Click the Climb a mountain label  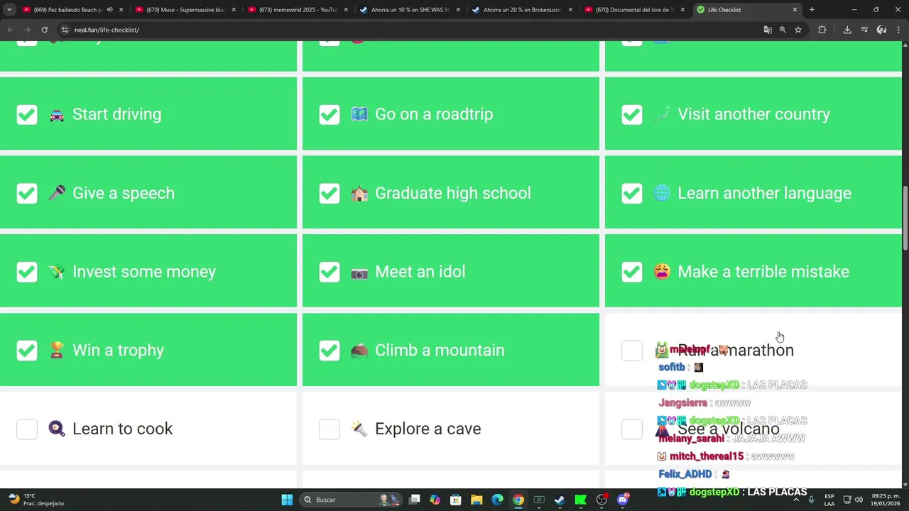click(440, 351)
